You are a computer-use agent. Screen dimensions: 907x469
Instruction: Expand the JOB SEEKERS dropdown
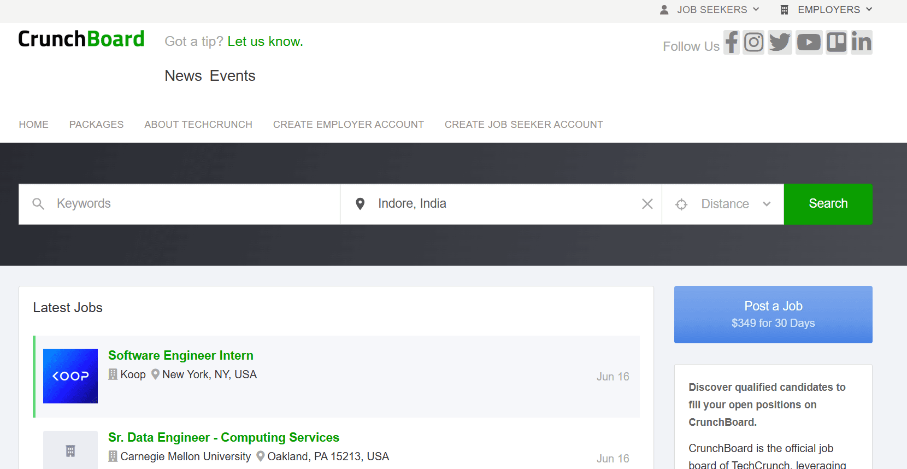tap(710, 9)
